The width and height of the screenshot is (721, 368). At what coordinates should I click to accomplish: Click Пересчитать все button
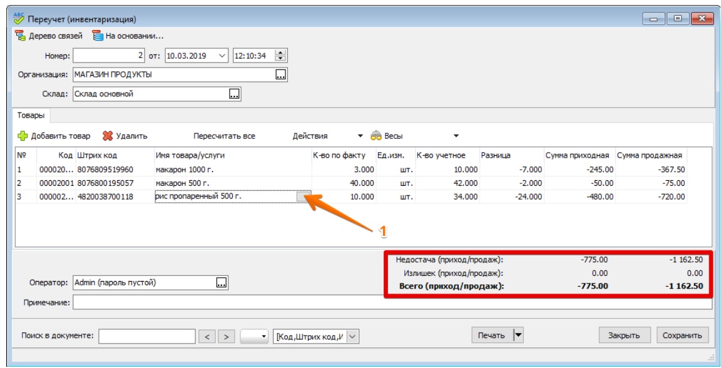(224, 136)
